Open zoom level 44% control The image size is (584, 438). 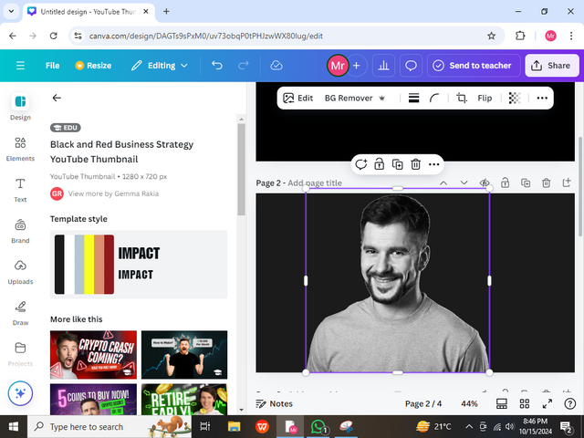pos(469,403)
